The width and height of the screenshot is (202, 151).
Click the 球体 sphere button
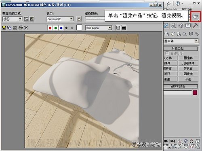tap(170, 63)
